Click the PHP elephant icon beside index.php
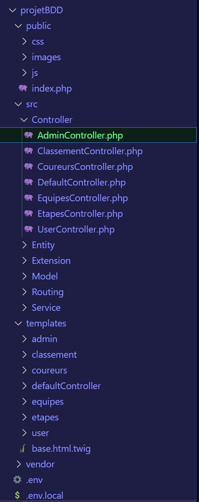The image size is (199, 502). point(23,88)
